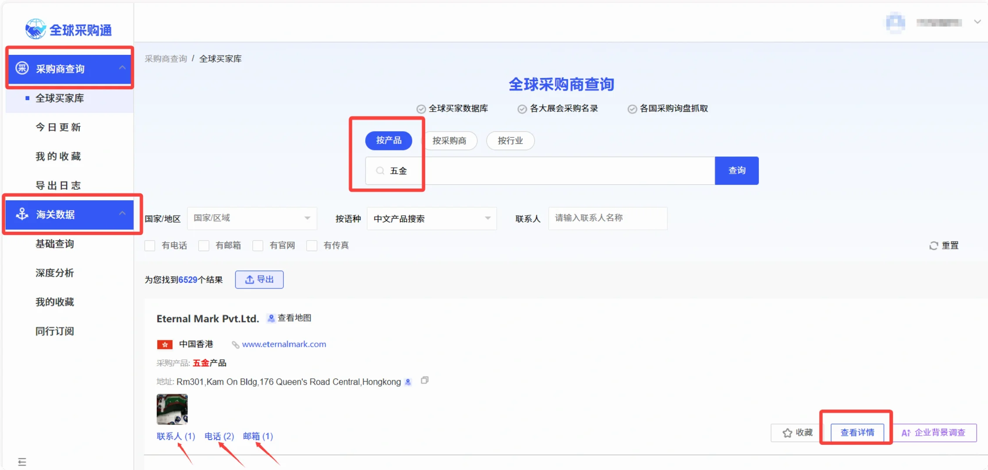Open the www.eternalmark.com website link
This screenshot has width=988, height=470.
[284, 344]
